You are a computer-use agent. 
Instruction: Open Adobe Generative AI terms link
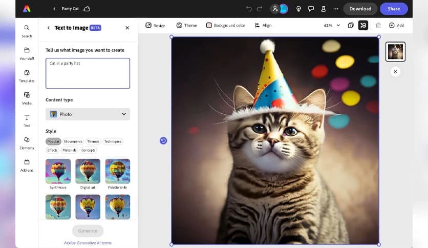pos(88,243)
